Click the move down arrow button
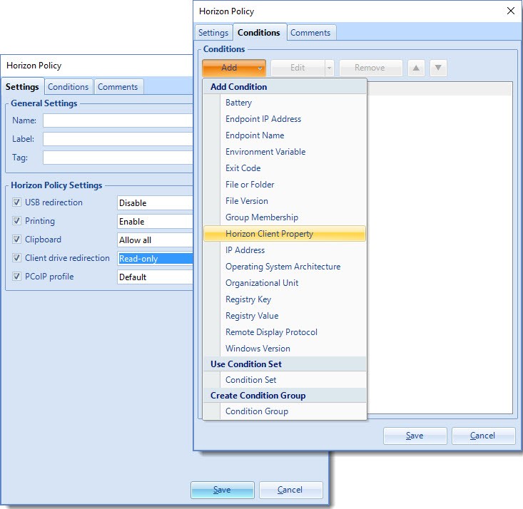This screenshot has width=523, height=509. (439, 68)
